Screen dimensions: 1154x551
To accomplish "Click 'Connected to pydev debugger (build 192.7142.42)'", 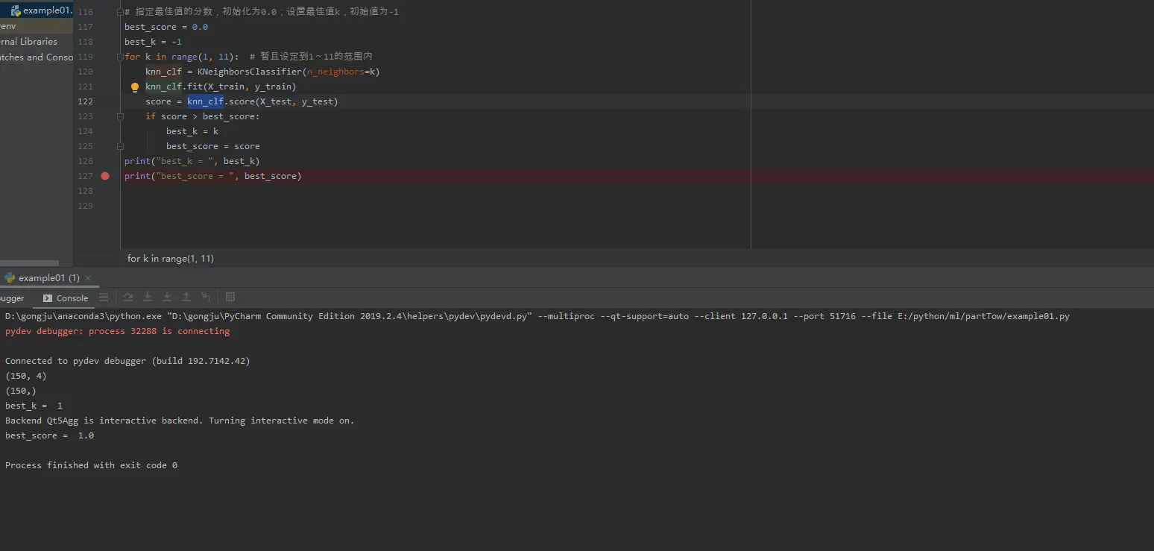I will pos(127,361).
